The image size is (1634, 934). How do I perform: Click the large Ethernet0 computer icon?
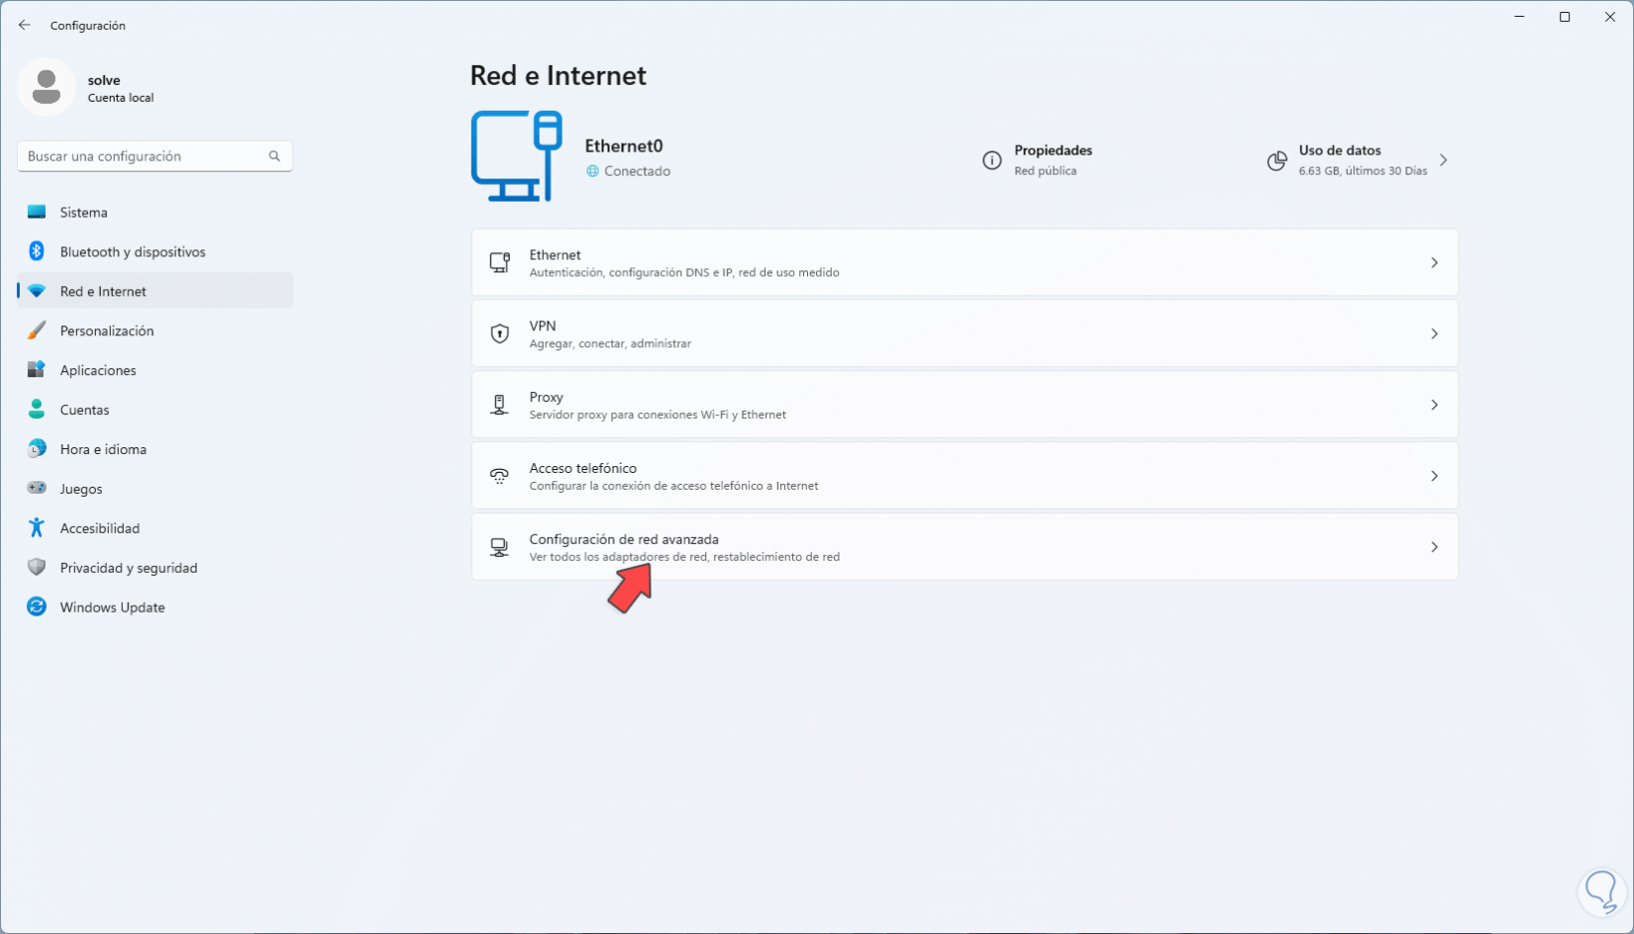[x=516, y=156]
